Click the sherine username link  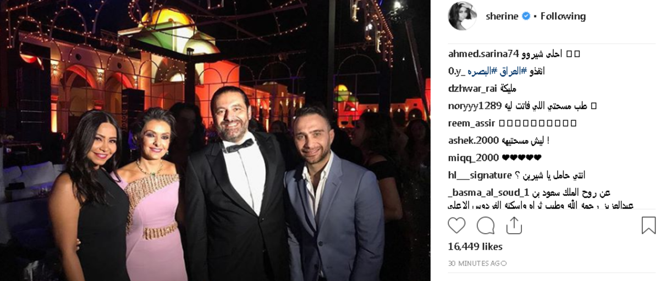click(x=502, y=16)
